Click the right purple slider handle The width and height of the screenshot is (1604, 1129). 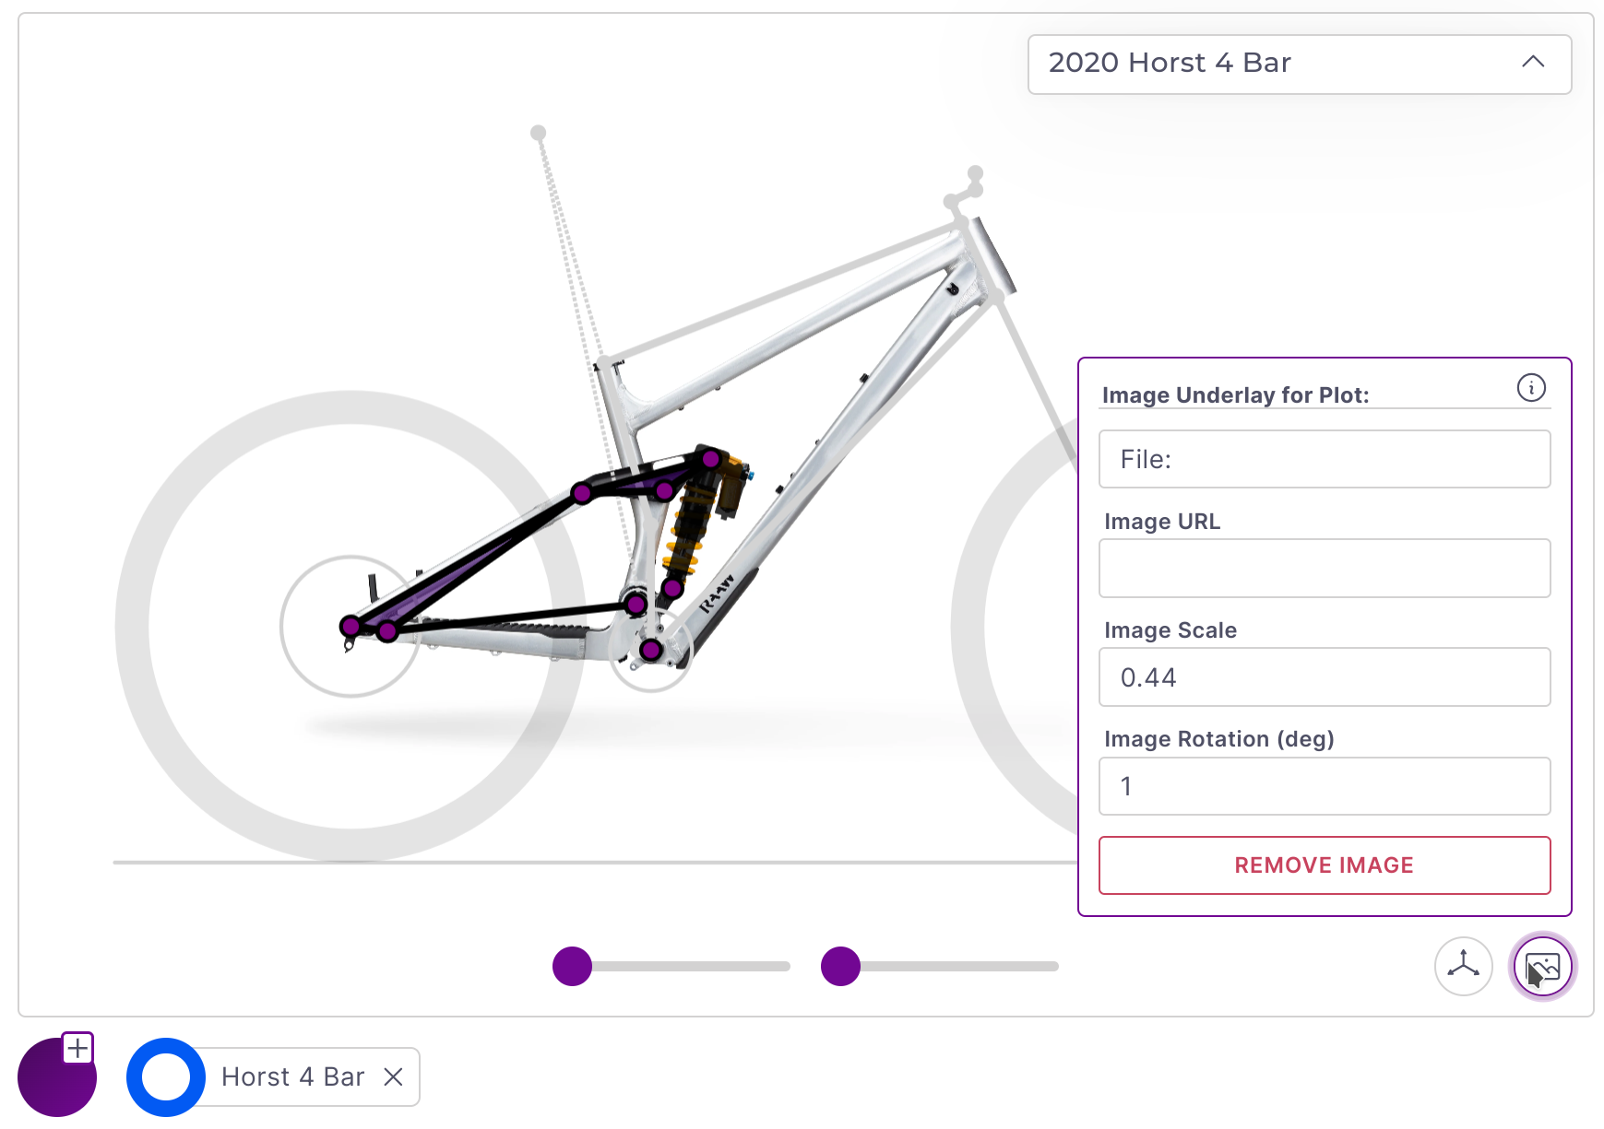tap(840, 967)
